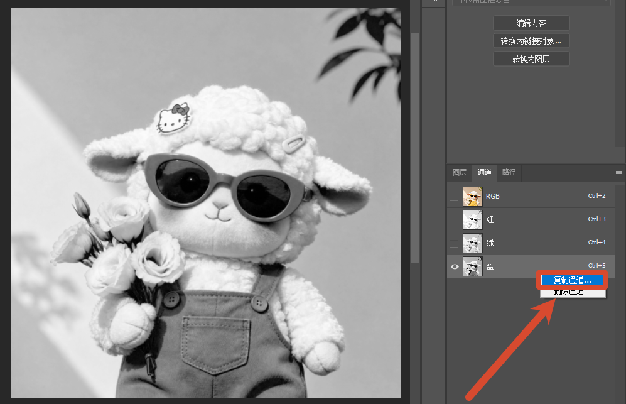Image resolution: width=626 pixels, height=404 pixels.
Task: Select the RGB channel name
Action: (493, 196)
